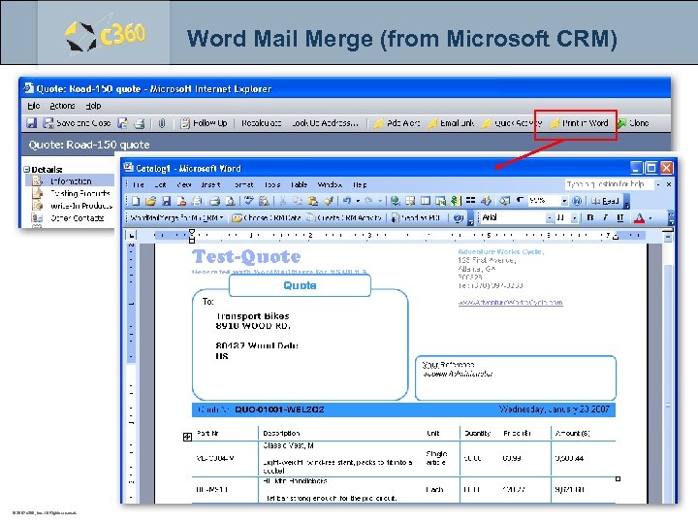Open Word's File menu

click(x=139, y=184)
